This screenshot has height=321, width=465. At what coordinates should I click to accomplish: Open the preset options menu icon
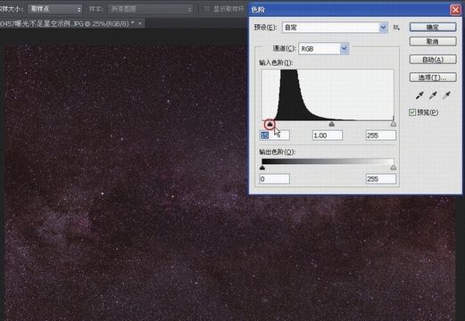(396, 28)
